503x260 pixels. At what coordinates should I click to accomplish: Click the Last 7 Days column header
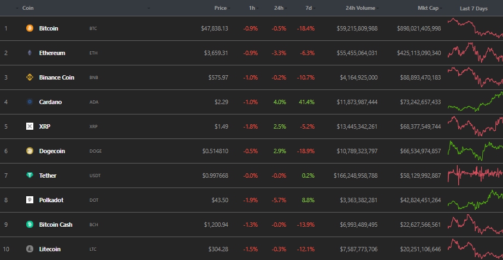pos(474,8)
